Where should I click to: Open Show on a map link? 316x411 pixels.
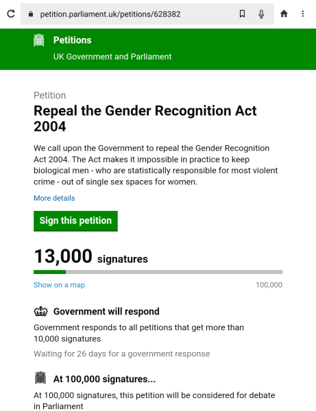point(59,285)
